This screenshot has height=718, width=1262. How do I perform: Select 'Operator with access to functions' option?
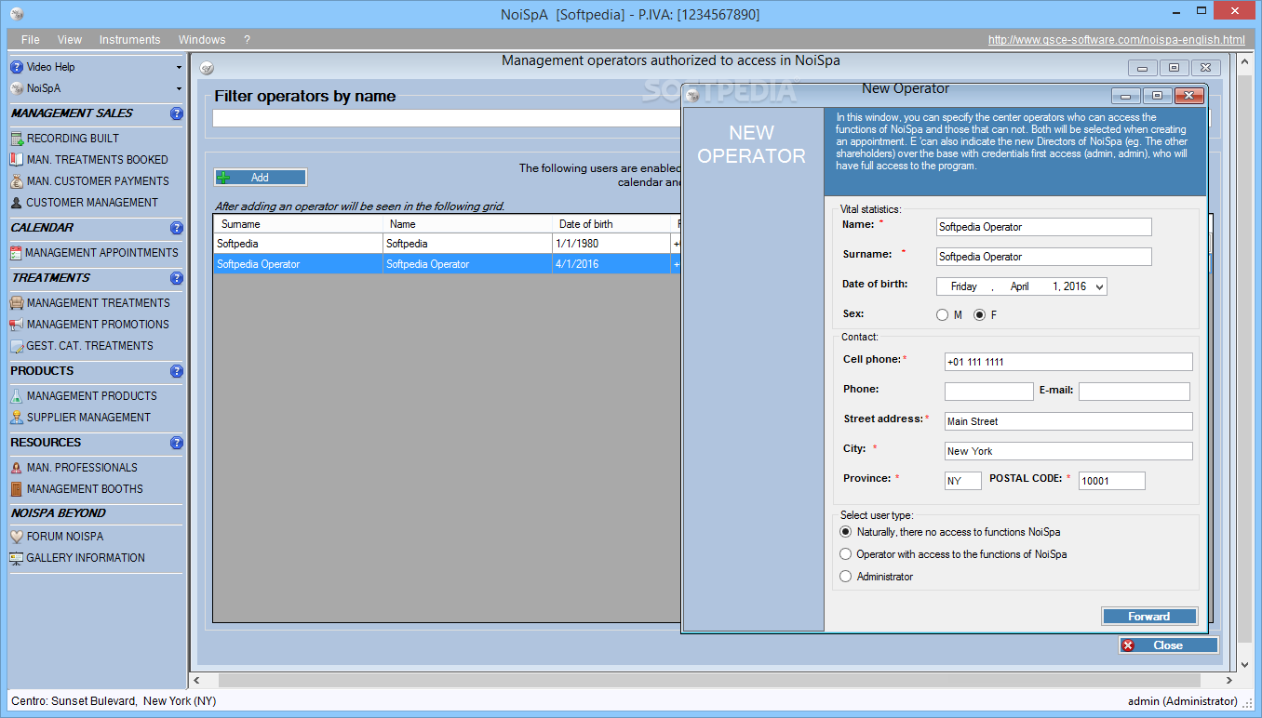845,554
